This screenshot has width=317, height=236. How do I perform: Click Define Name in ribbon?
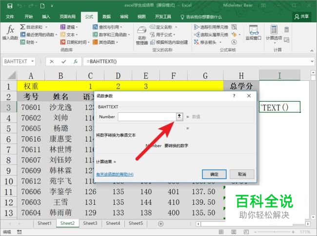coord(161,27)
